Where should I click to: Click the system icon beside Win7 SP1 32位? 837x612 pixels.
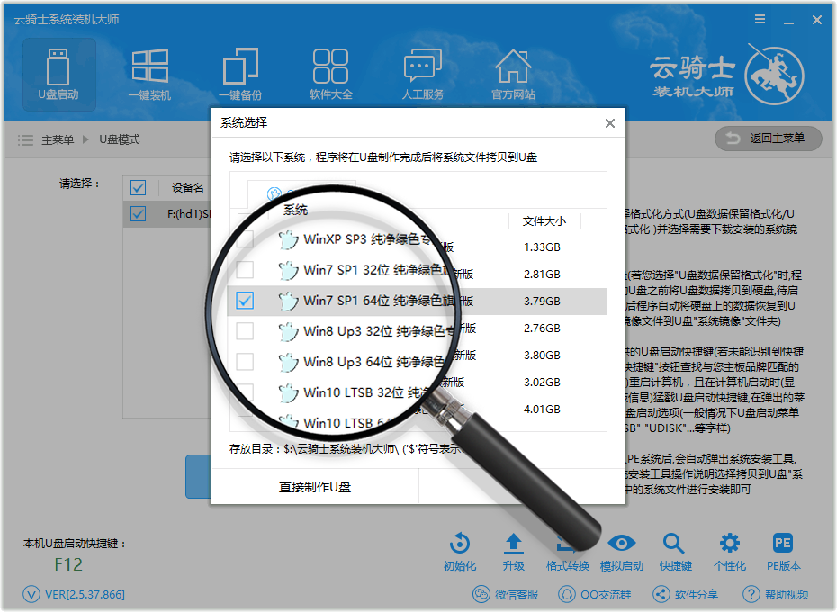288,270
